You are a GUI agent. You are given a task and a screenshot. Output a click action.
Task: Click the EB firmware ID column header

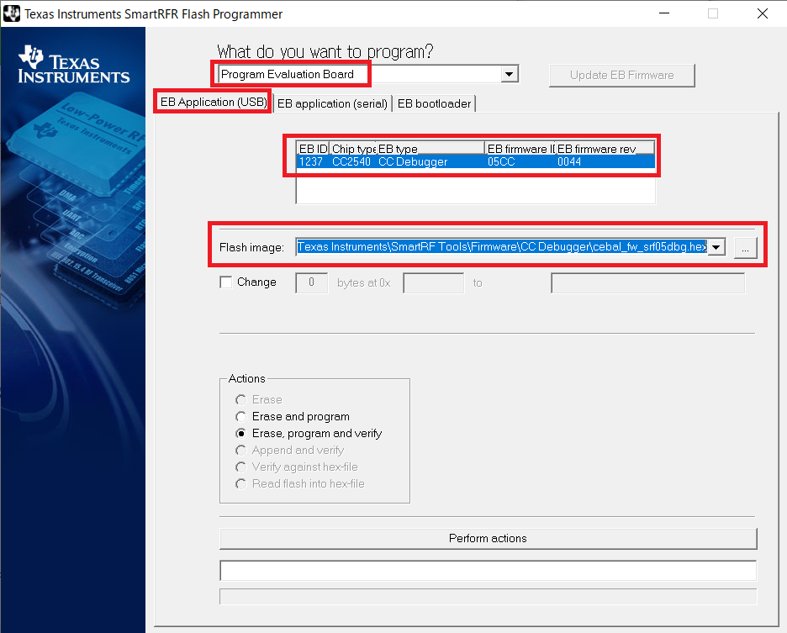pos(520,149)
